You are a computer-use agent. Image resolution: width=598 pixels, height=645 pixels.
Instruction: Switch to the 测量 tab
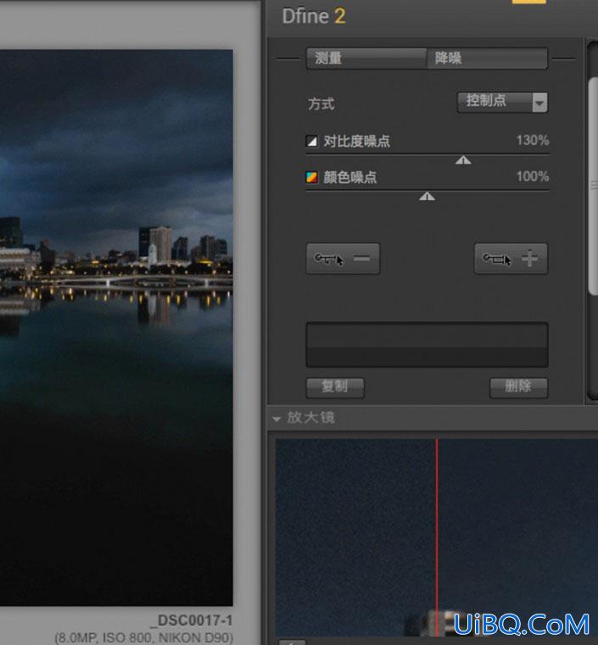(x=366, y=58)
